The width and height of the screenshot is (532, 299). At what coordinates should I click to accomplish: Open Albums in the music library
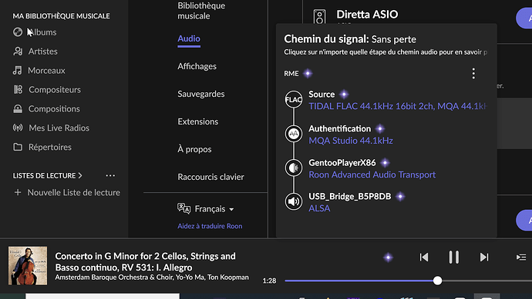pyautogui.click(x=35, y=32)
